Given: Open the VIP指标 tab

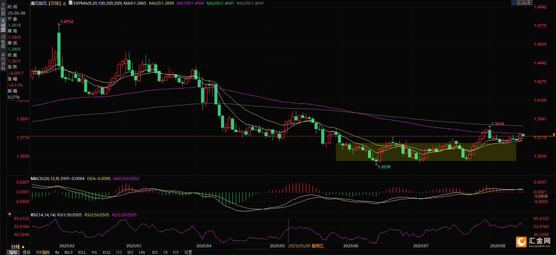Looking at the screenshot, I should tap(43, 252).
